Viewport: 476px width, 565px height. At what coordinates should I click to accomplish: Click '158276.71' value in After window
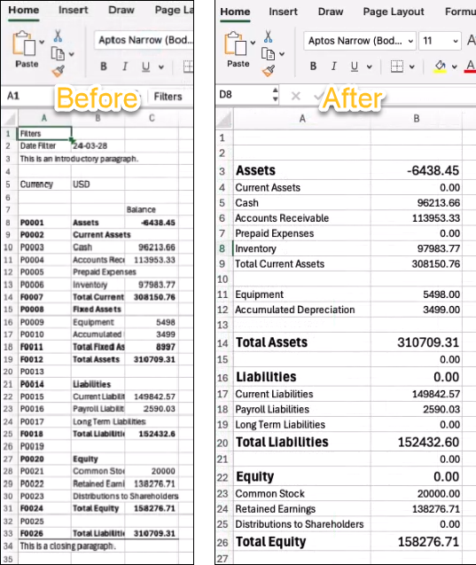point(417,542)
